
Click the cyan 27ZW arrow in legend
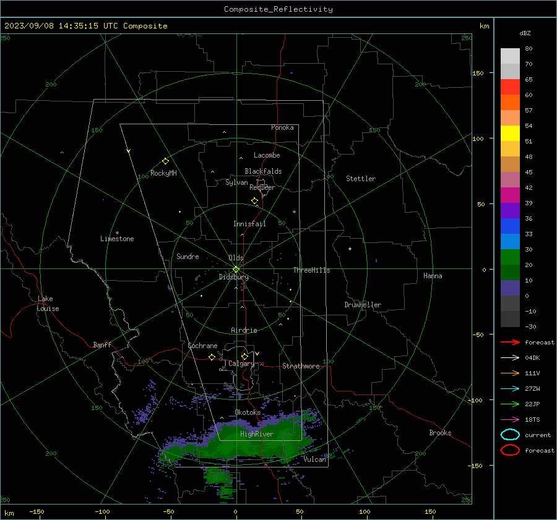tap(510, 389)
